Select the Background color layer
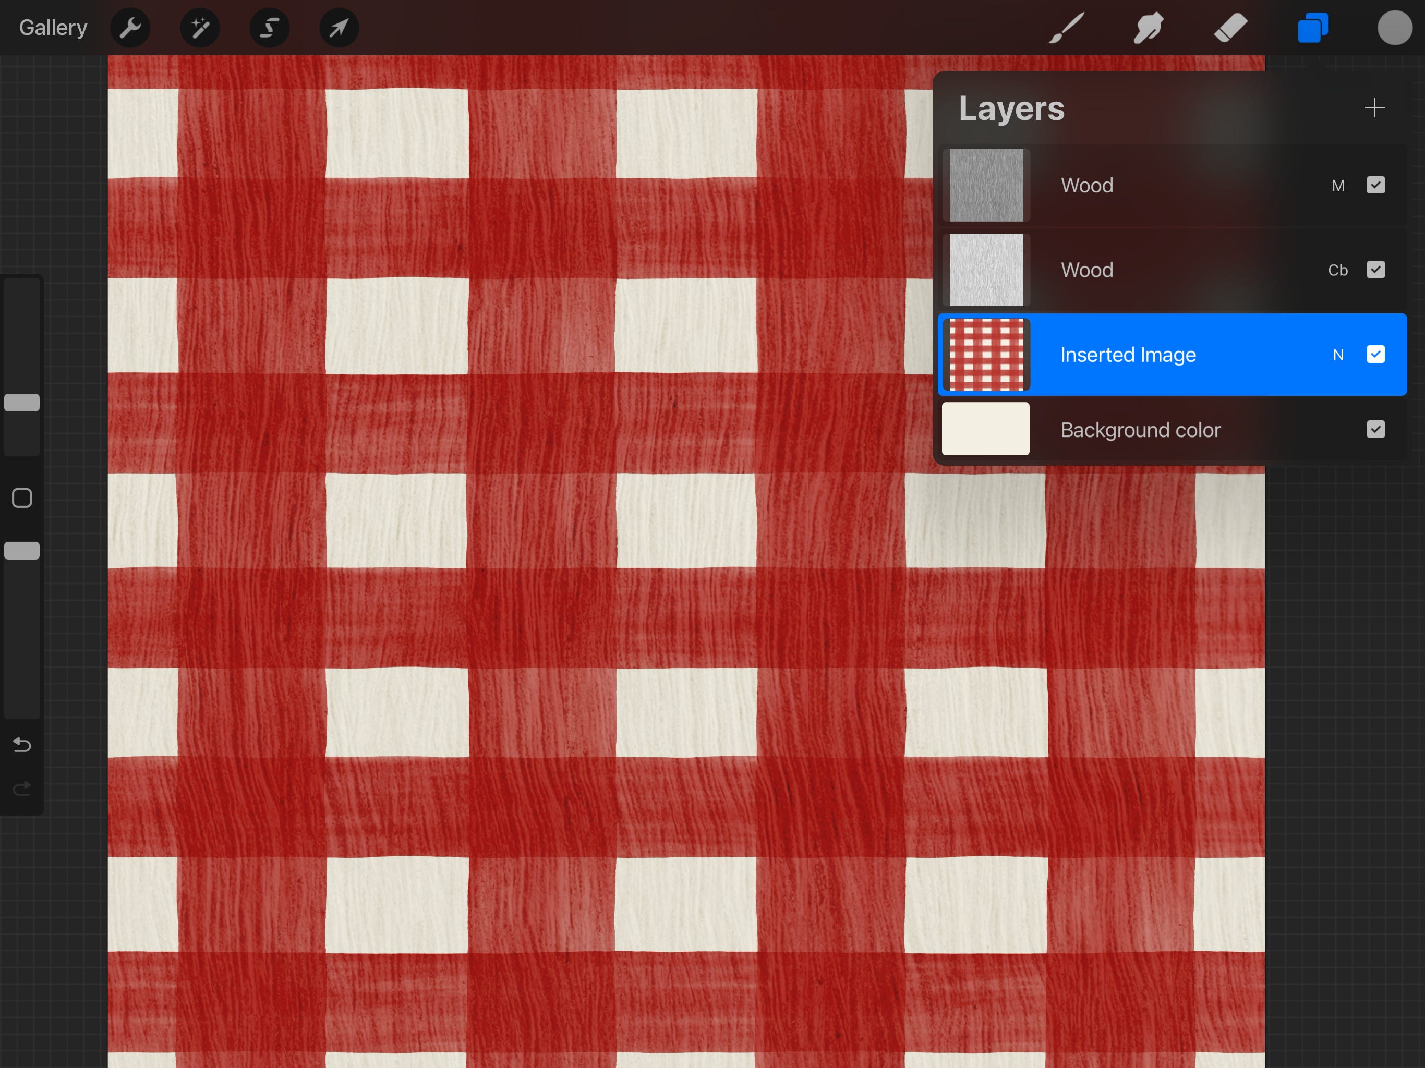This screenshot has height=1068, width=1425. 1140,430
